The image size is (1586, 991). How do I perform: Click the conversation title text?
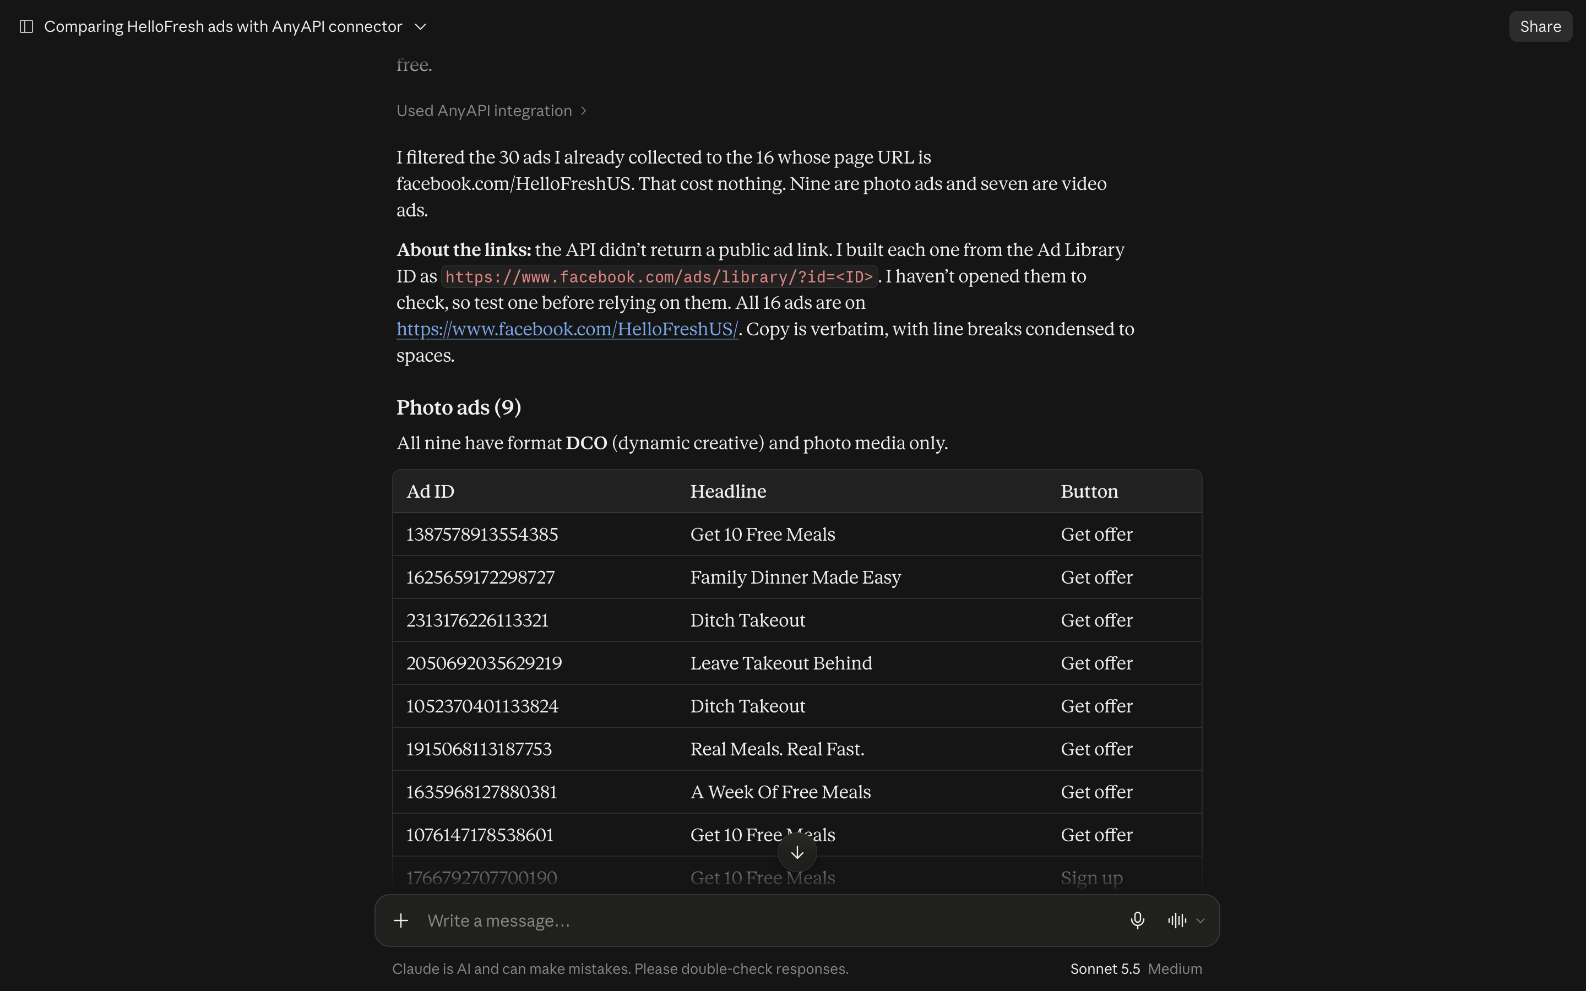223,26
